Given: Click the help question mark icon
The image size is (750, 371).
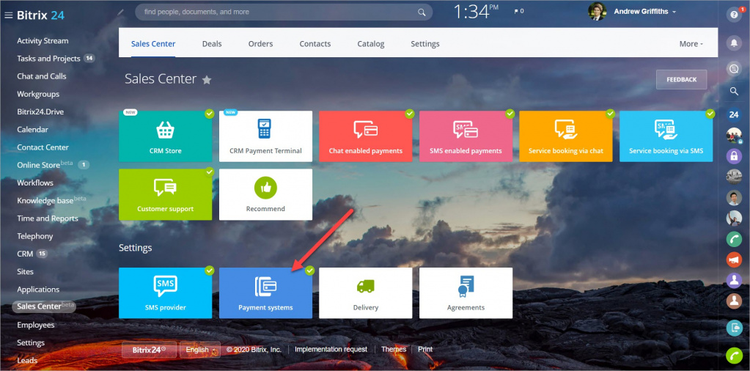Looking at the screenshot, I should pyautogui.click(x=734, y=15).
